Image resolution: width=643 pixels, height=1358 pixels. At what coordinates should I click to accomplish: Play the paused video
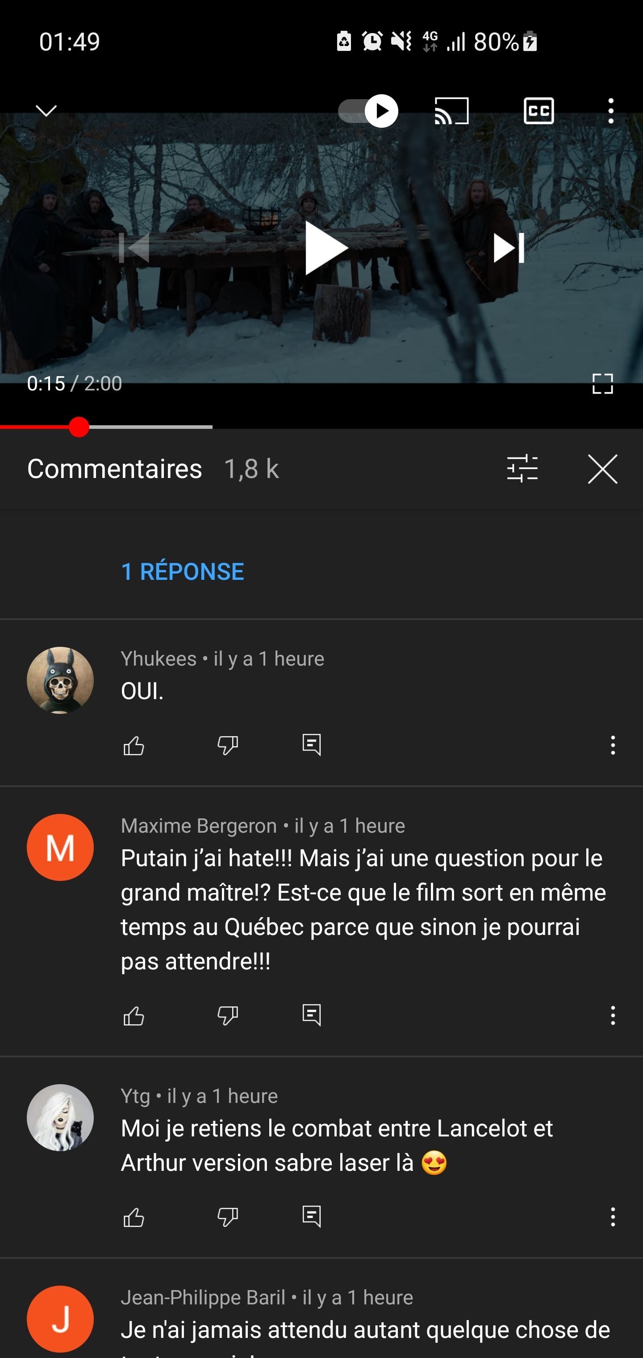(x=325, y=248)
